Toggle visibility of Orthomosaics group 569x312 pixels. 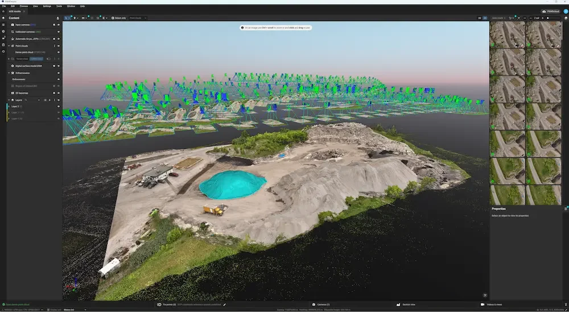[59, 73]
